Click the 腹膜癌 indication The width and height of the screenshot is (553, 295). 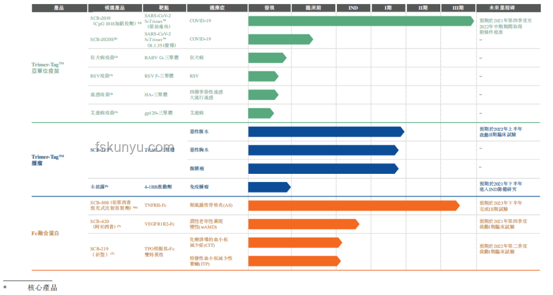(x=197, y=168)
